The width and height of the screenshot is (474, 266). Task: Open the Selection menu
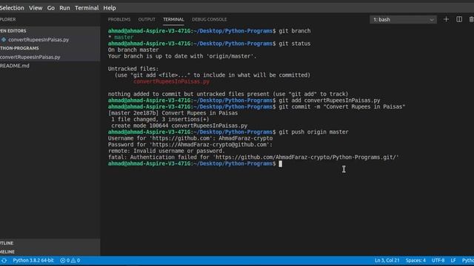[x=12, y=8]
